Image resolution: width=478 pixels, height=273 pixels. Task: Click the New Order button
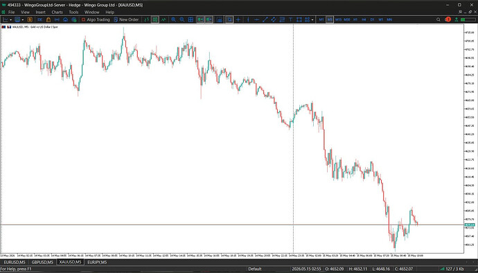pyautogui.click(x=126, y=19)
